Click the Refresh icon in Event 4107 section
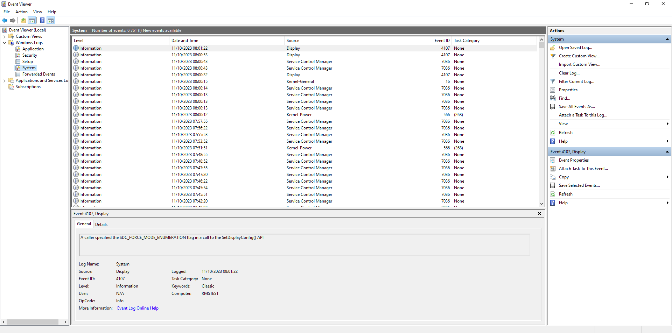Screen dimensions: 672x333 (x=553, y=194)
